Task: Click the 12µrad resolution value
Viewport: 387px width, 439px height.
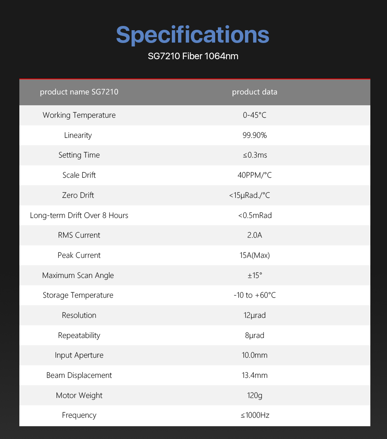Action: [x=255, y=316]
